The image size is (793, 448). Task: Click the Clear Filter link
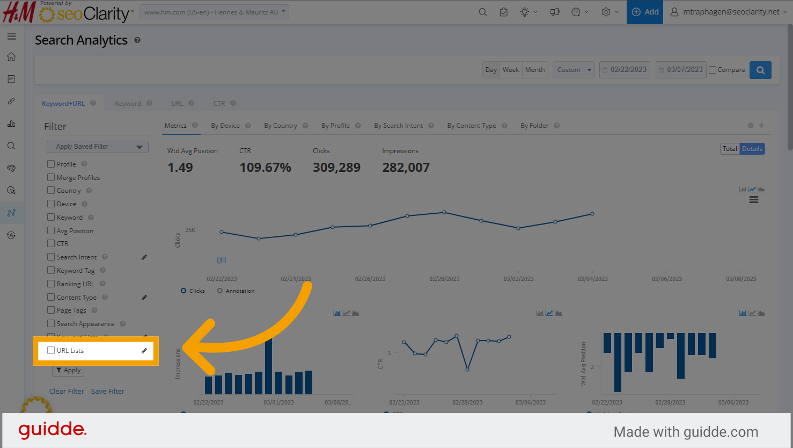(x=67, y=391)
